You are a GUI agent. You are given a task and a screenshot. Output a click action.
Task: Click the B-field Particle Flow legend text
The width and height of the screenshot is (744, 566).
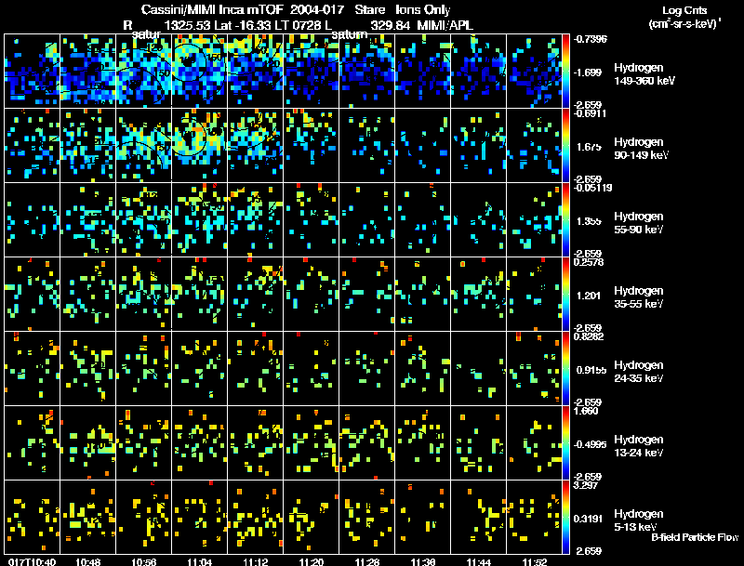pyautogui.click(x=694, y=537)
